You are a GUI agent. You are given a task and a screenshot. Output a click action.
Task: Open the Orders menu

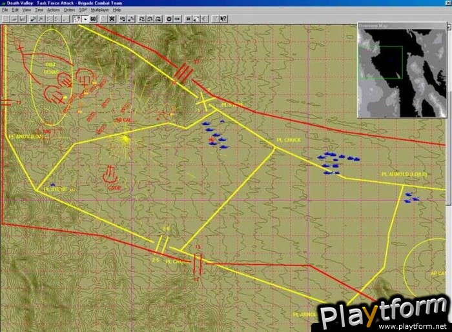(69, 10)
